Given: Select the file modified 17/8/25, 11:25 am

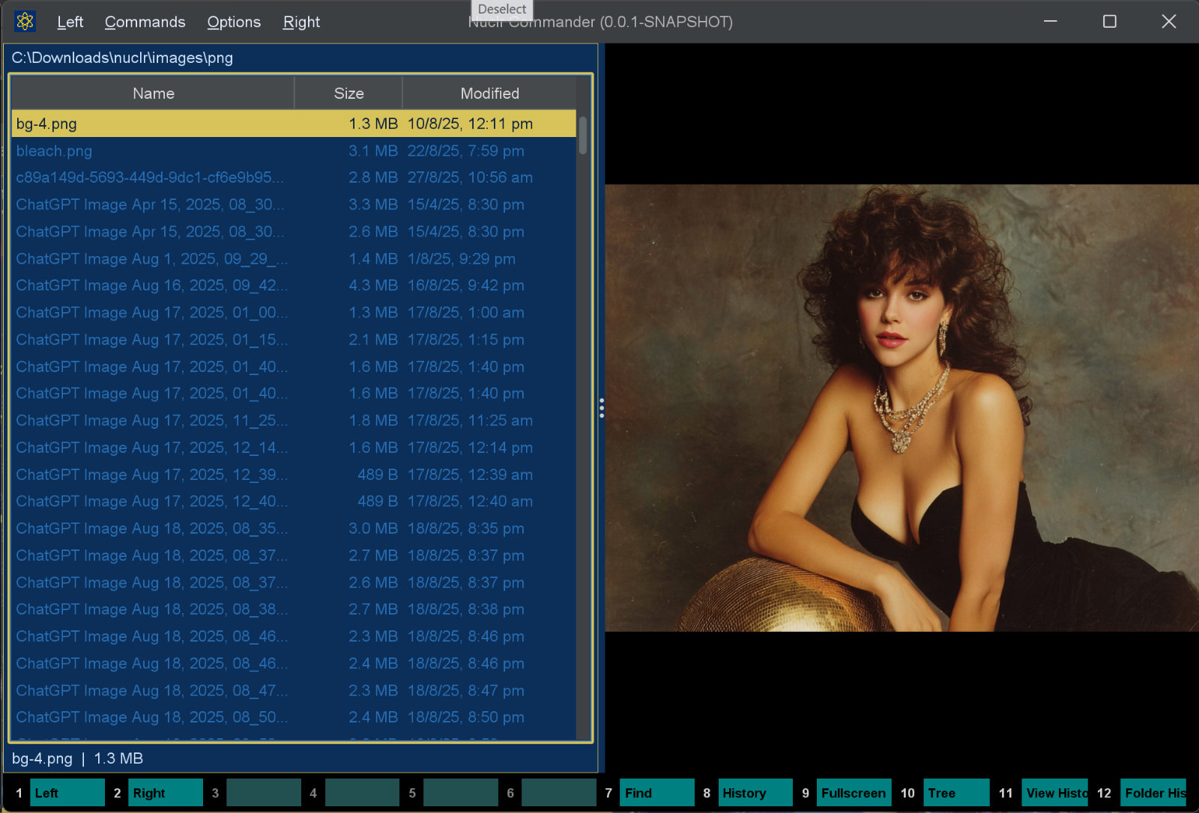Looking at the screenshot, I should pos(294,420).
